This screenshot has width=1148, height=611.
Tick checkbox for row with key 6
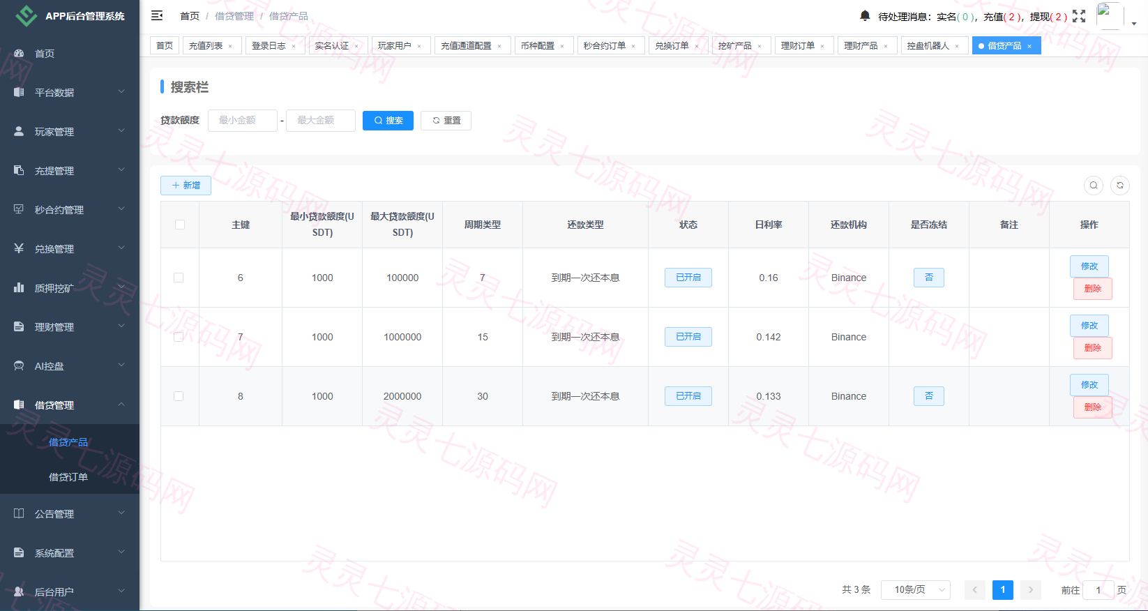point(179,278)
